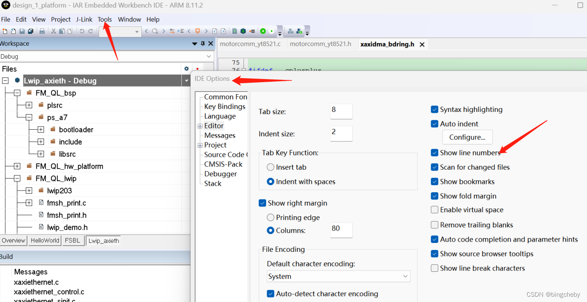
Task: Click the Find magnifier icon in toolbar
Action: coord(155,31)
